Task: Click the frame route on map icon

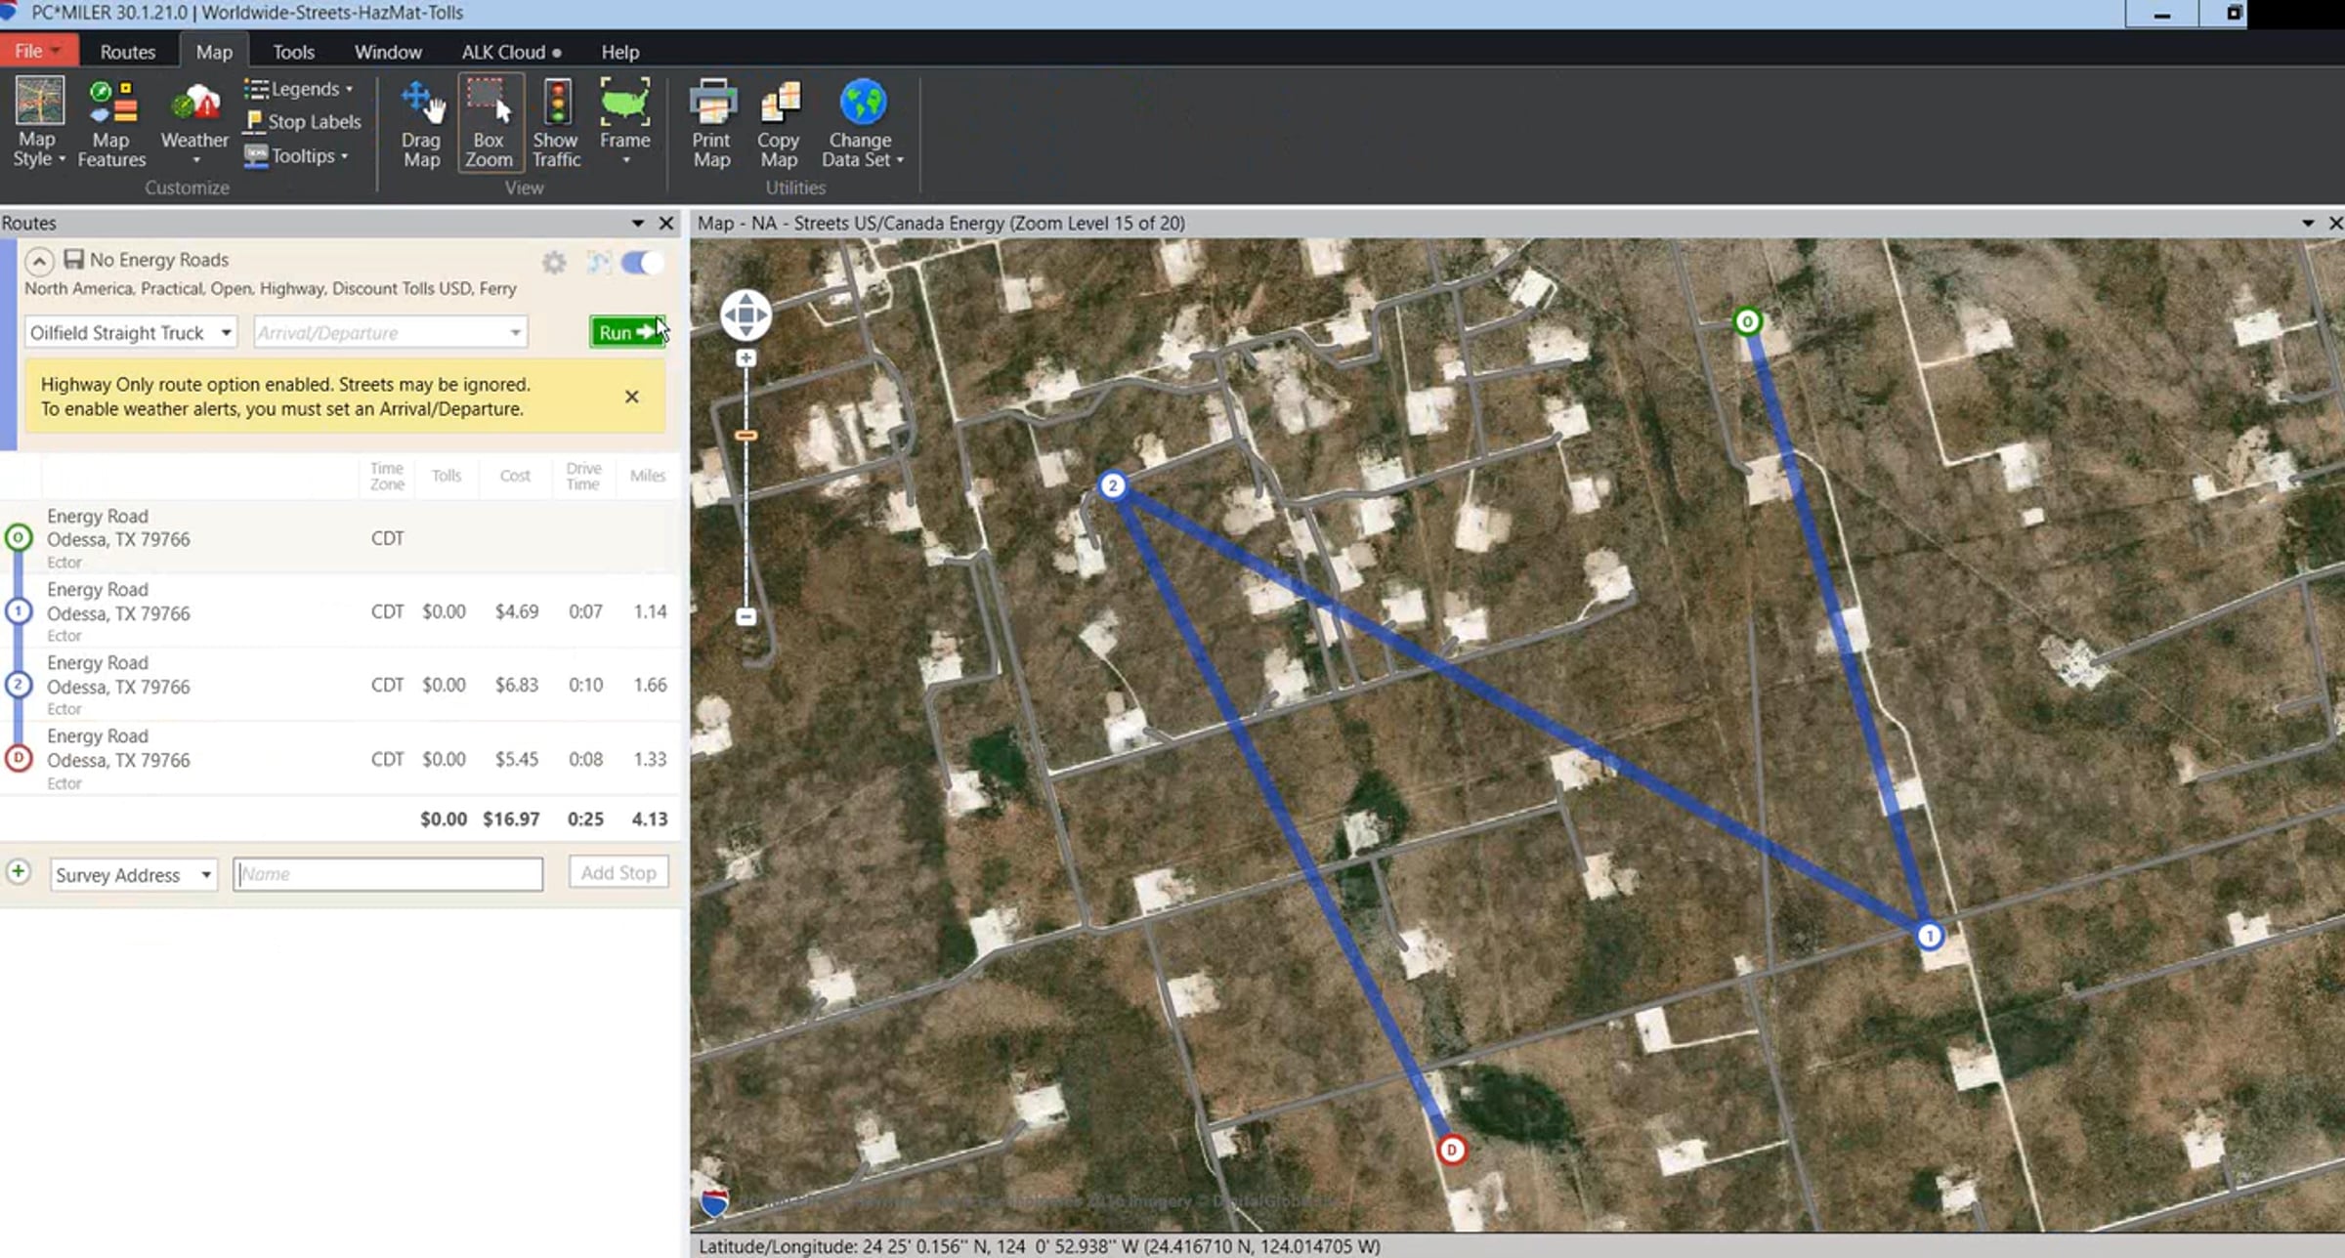Action: tap(599, 262)
